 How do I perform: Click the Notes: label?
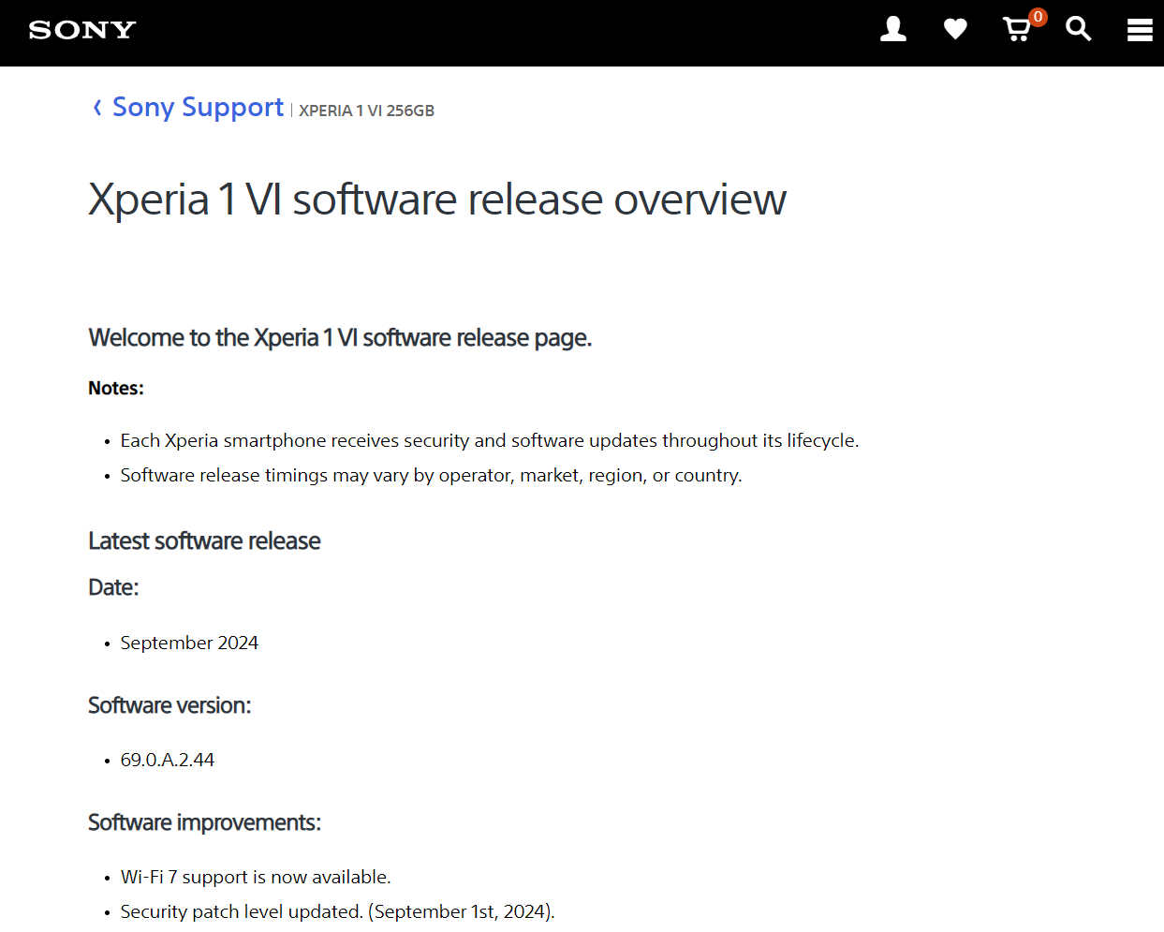click(x=116, y=389)
